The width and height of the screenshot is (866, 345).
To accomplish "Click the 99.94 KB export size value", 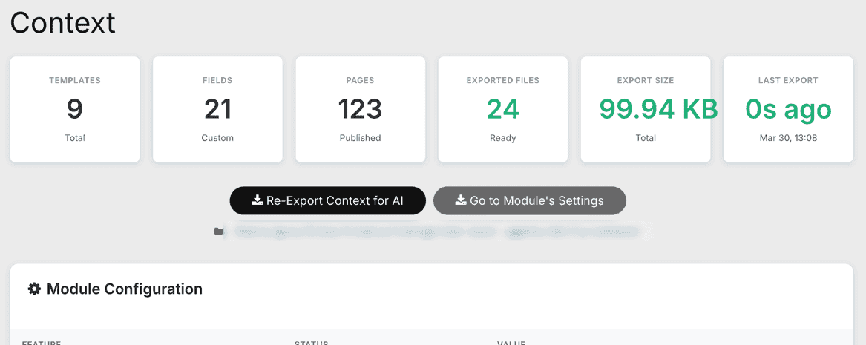I will point(658,110).
